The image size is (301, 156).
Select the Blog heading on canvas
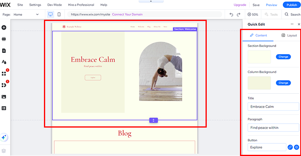coord(125,133)
